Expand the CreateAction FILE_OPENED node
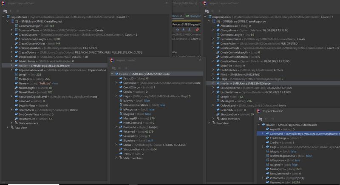 click(213, 43)
